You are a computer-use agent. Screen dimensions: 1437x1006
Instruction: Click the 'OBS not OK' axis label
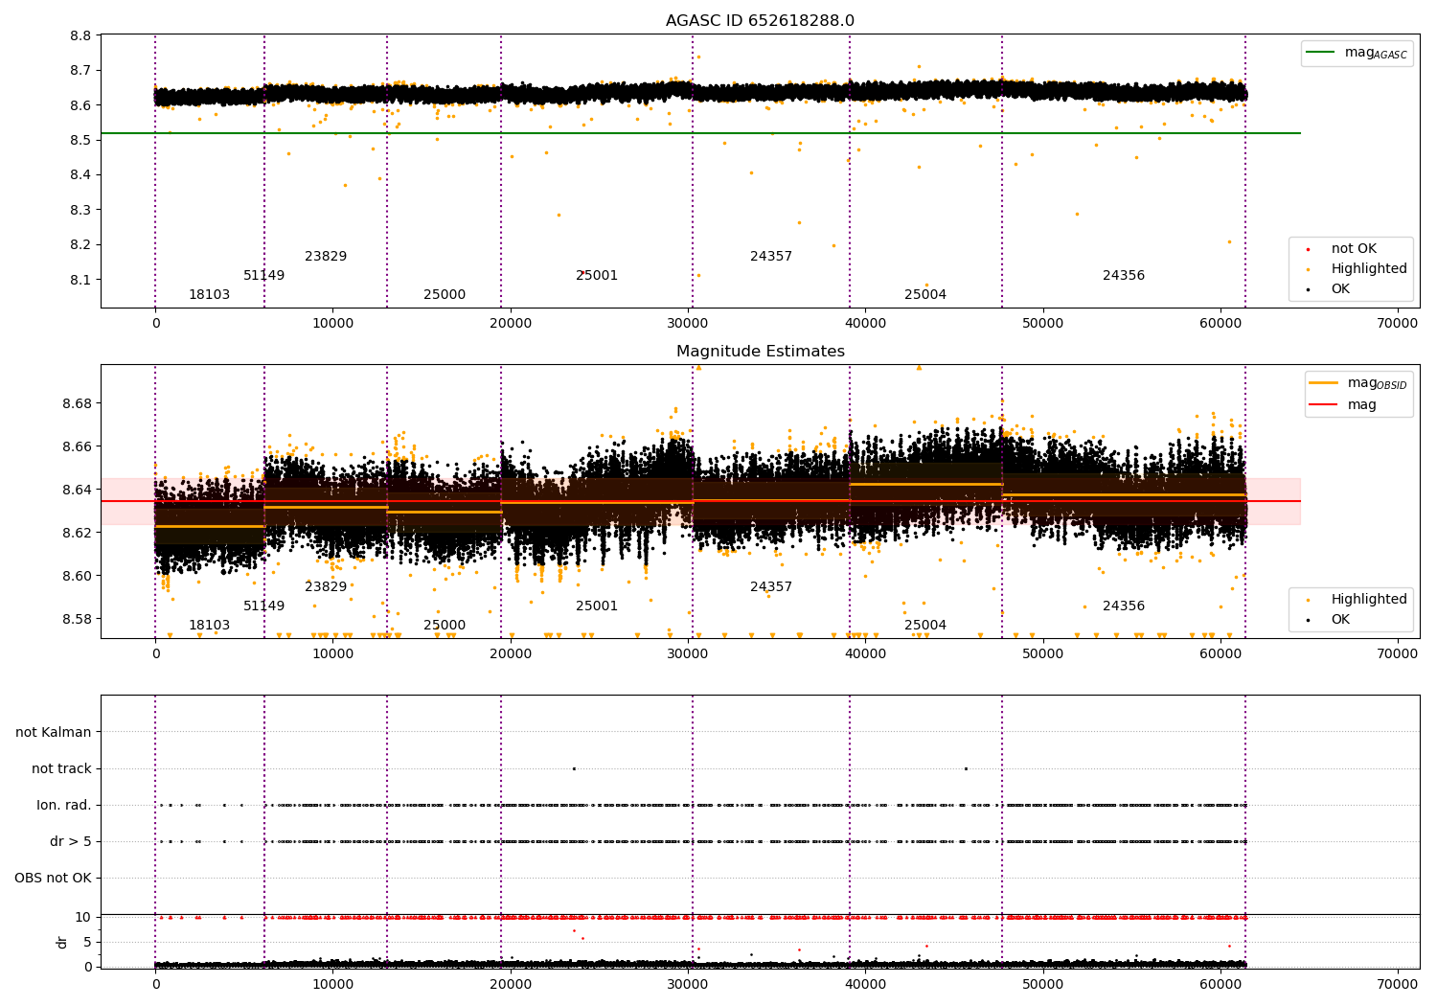[53, 878]
